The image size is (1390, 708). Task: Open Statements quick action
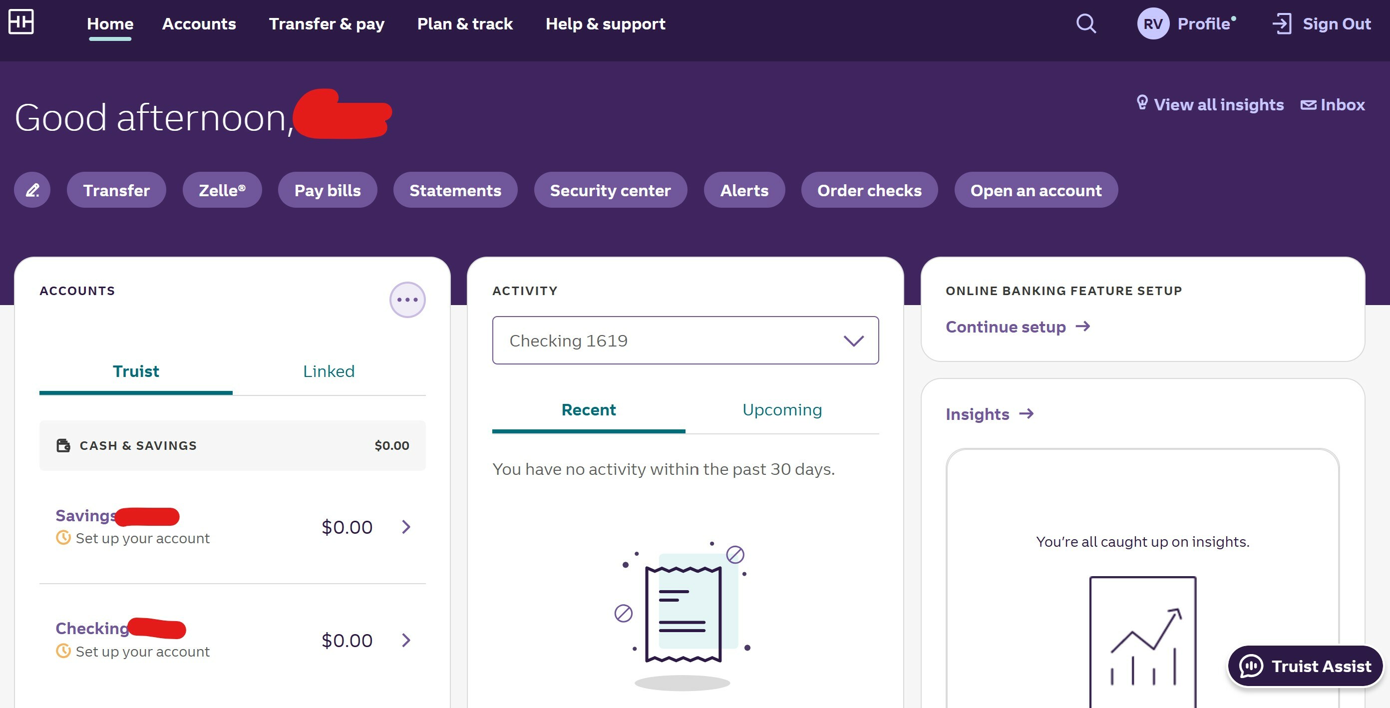455,190
